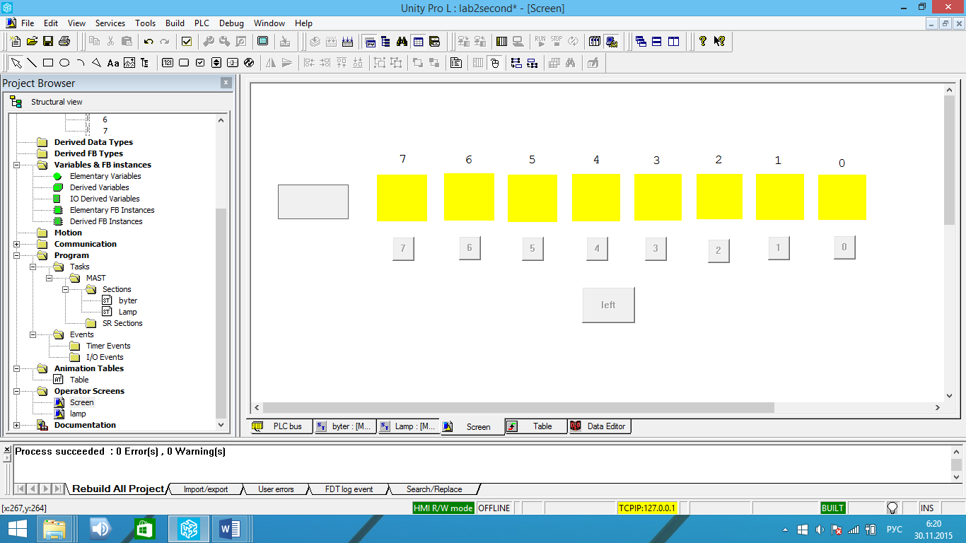This screenshot has width=966, height=543.
Task: Save the project with the floppy disk icon
Action: [48, 41]
